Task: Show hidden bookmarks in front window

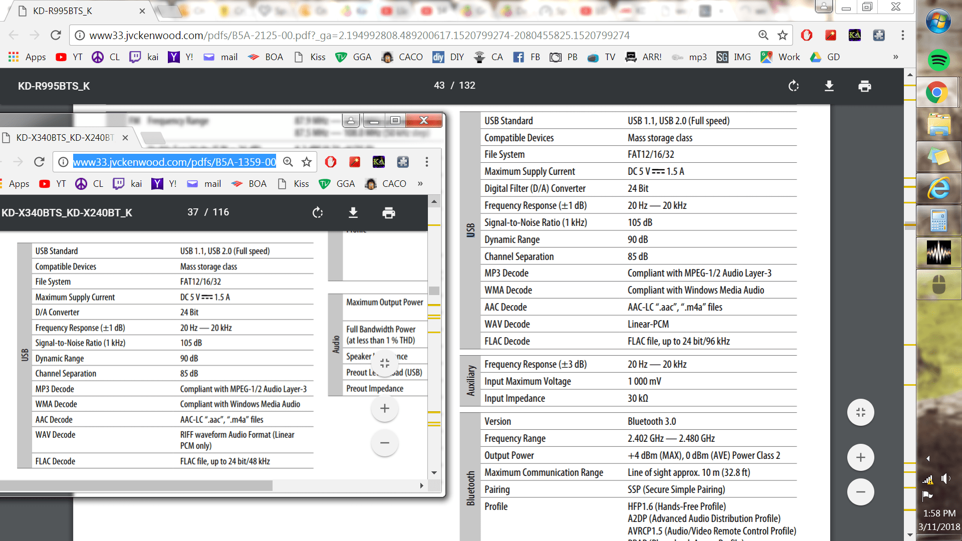Action: pos(420,184)
